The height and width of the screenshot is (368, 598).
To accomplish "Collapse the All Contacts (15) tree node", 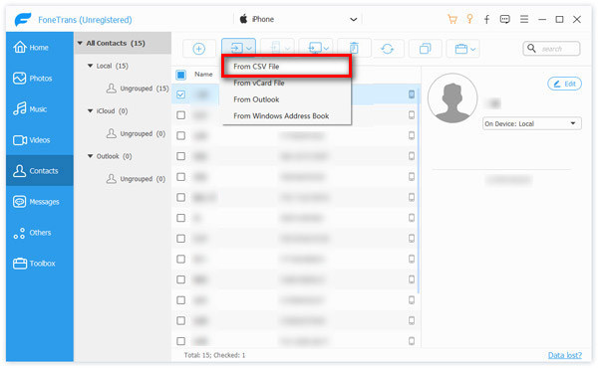I will click(80, 43).
